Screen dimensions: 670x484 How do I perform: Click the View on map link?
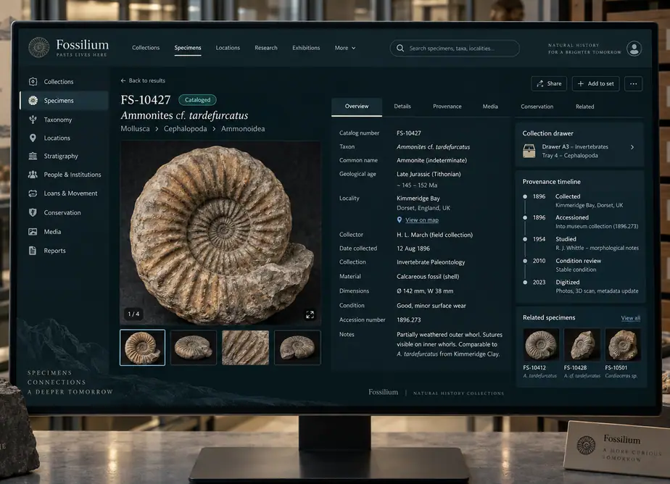[422, 220]
